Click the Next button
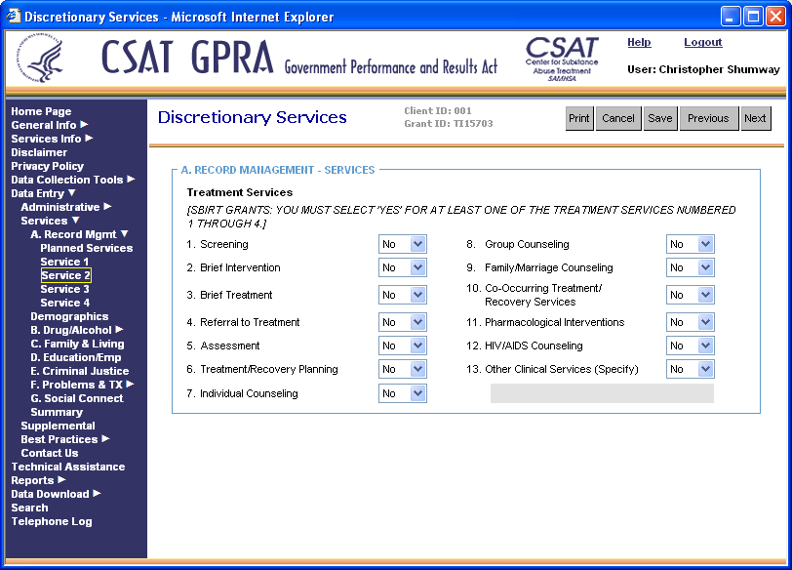 click(755, 118)
